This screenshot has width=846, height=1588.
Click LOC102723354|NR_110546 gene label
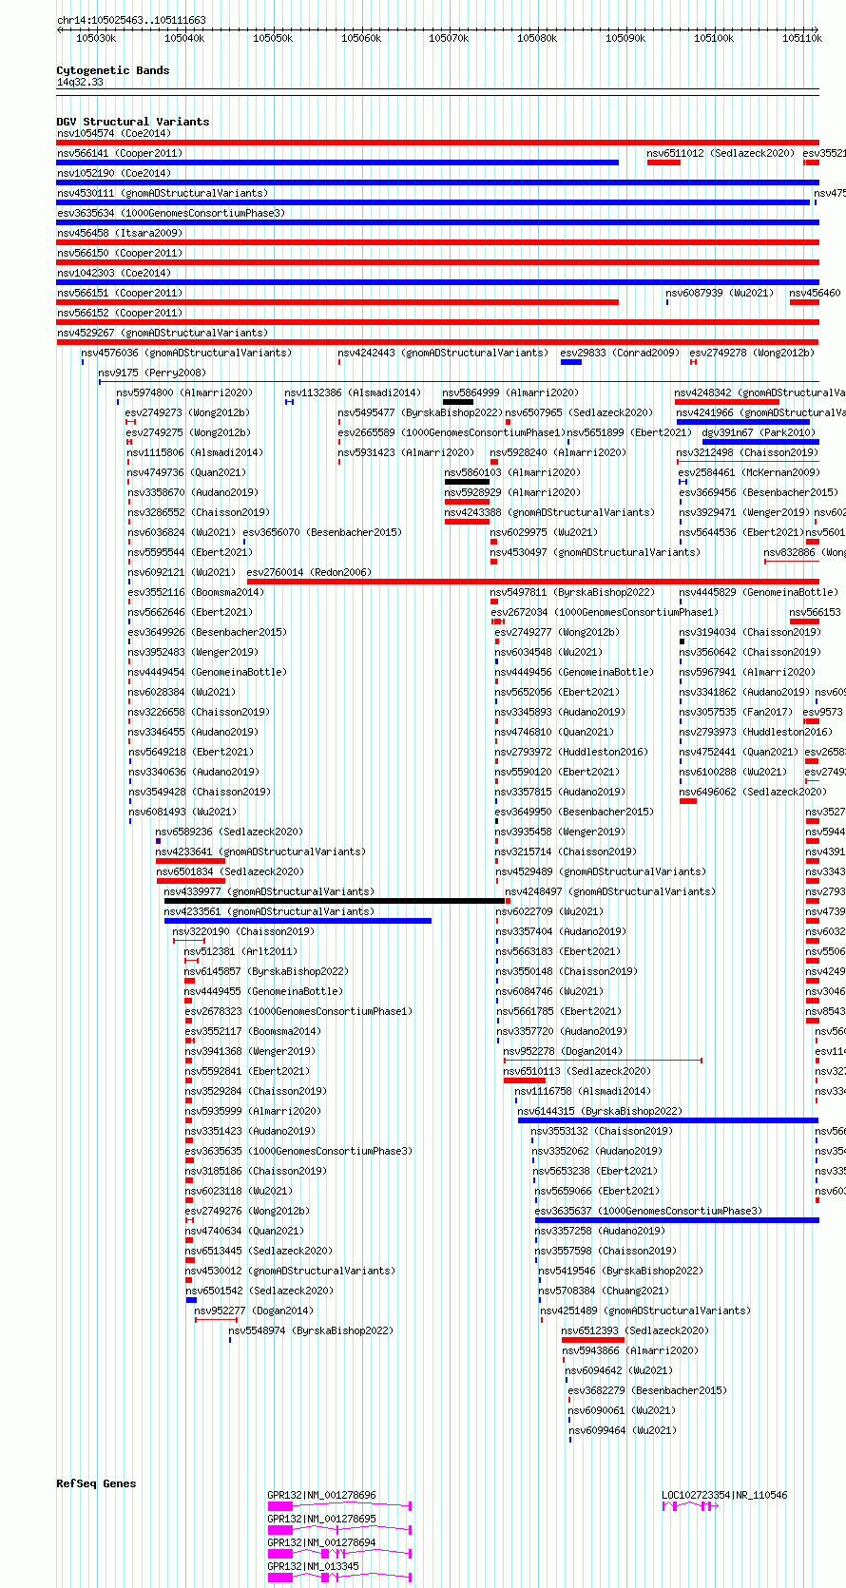[x=724, y=1495]
